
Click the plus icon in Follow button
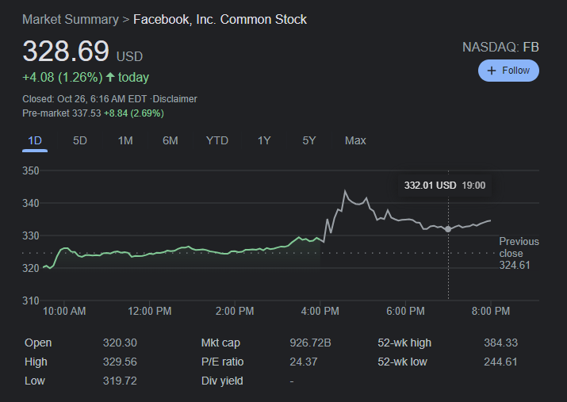492,71
